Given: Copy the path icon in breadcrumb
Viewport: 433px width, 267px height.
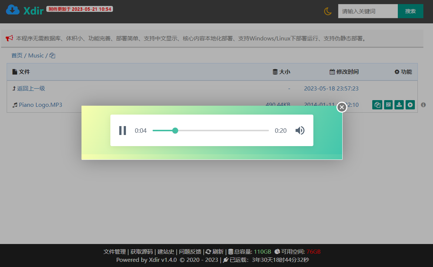Looking at the screenshot, I should (53, 56).
